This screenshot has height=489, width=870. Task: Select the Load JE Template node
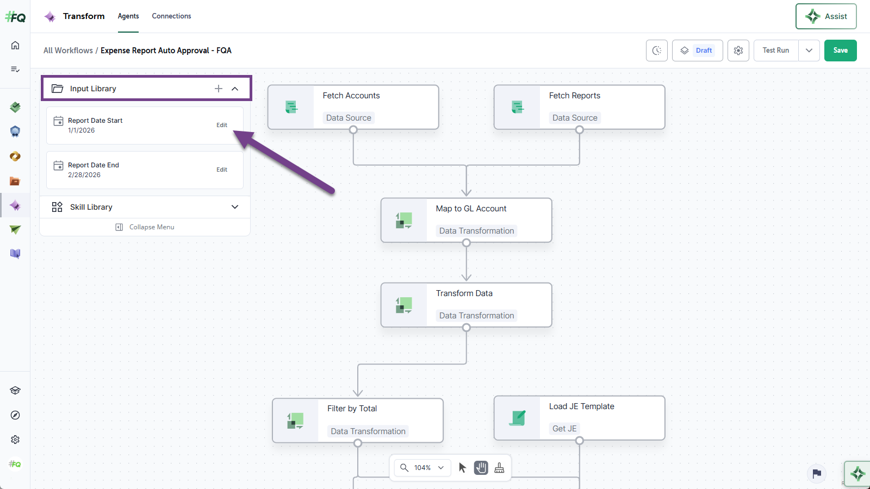point(580,418)
